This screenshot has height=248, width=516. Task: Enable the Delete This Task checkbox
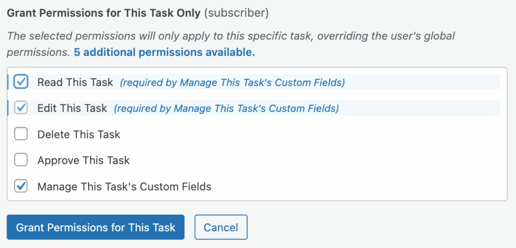21,134
